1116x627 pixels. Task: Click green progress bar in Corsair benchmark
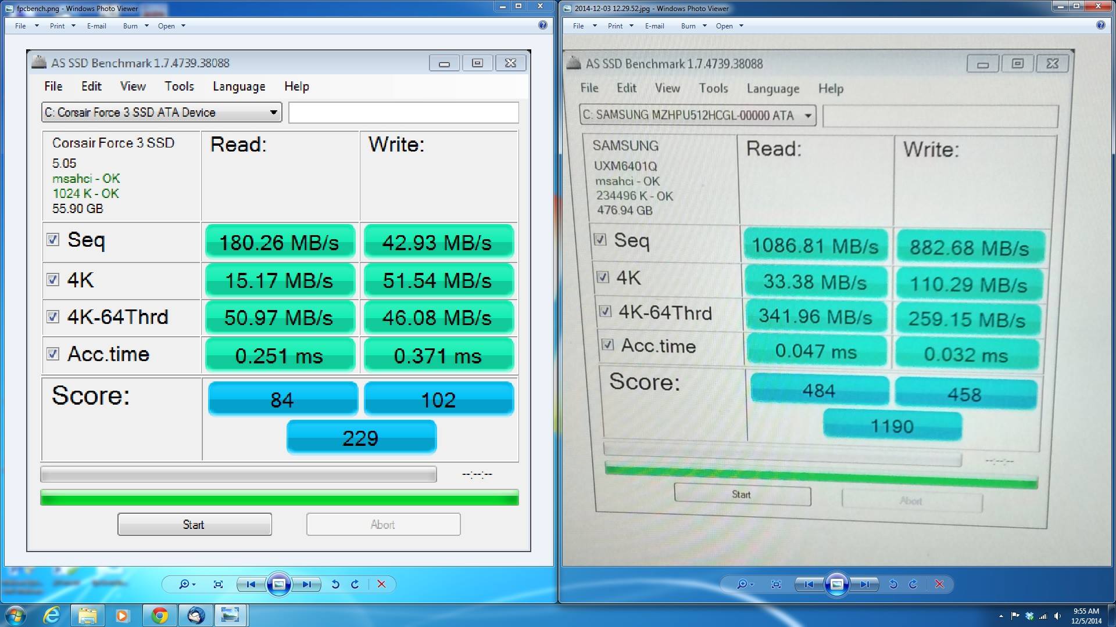click(279, 498)
